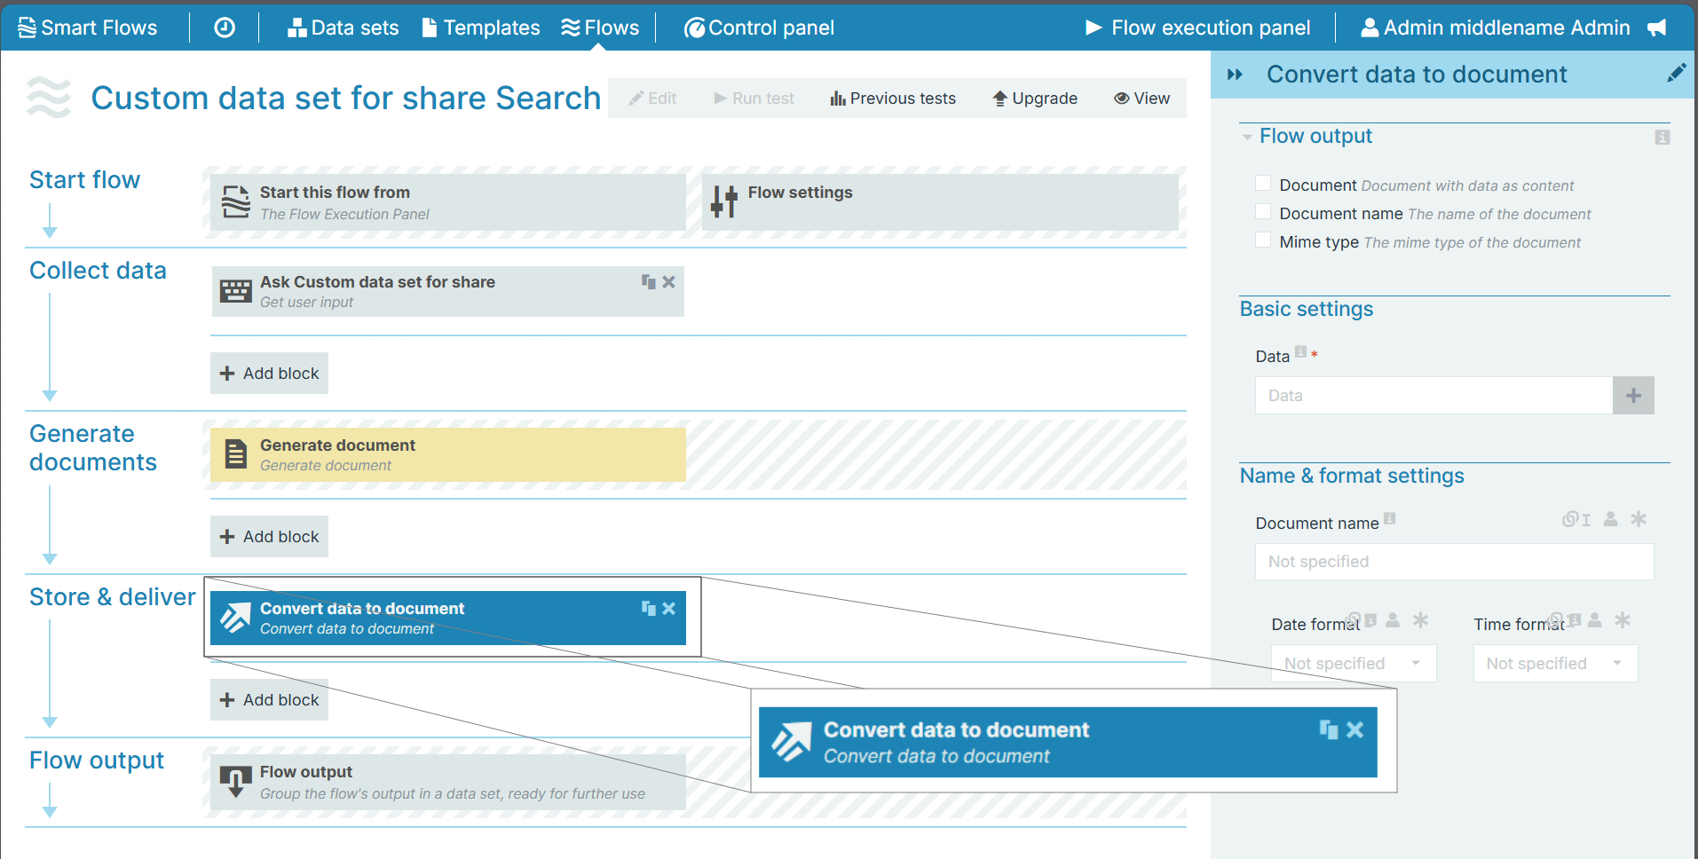Viewport: 1698px width, 859px height.
Task: Click the Document name asterisk icon
Action: [1639, 519]
